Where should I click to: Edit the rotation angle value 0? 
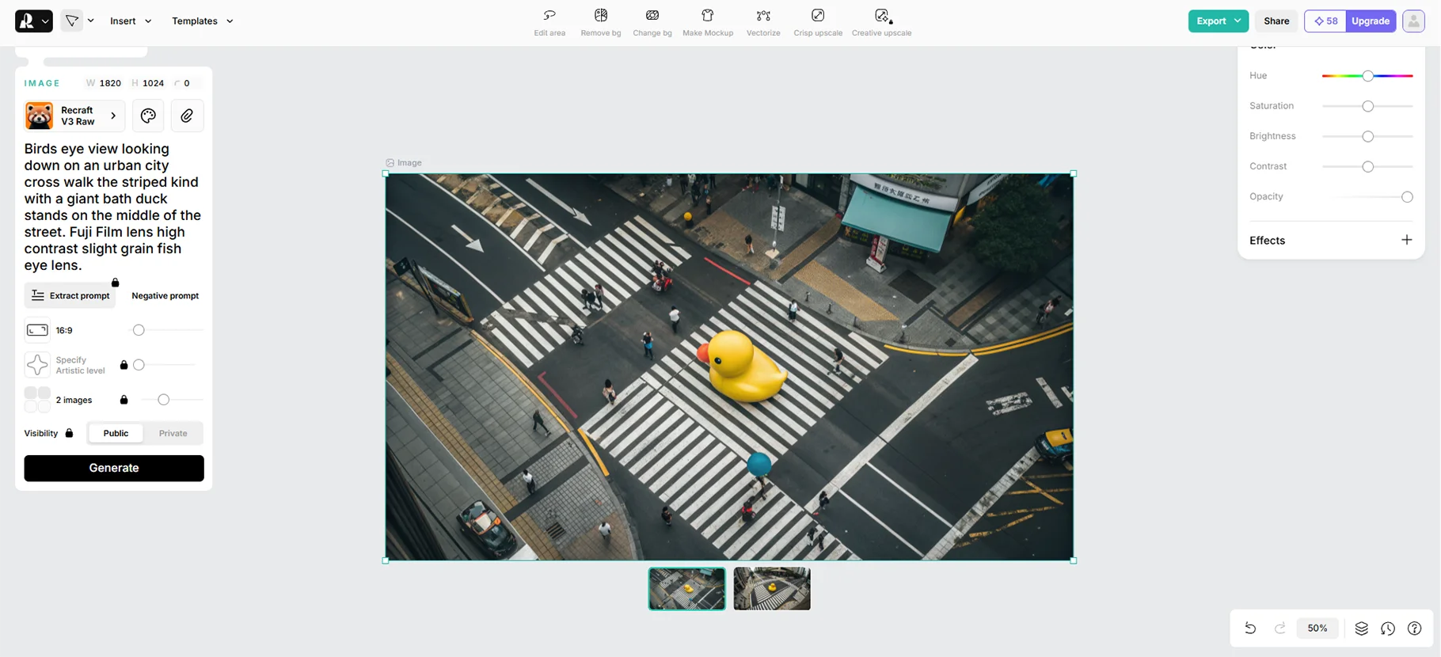pyautogui.click(x=187, y=83)
